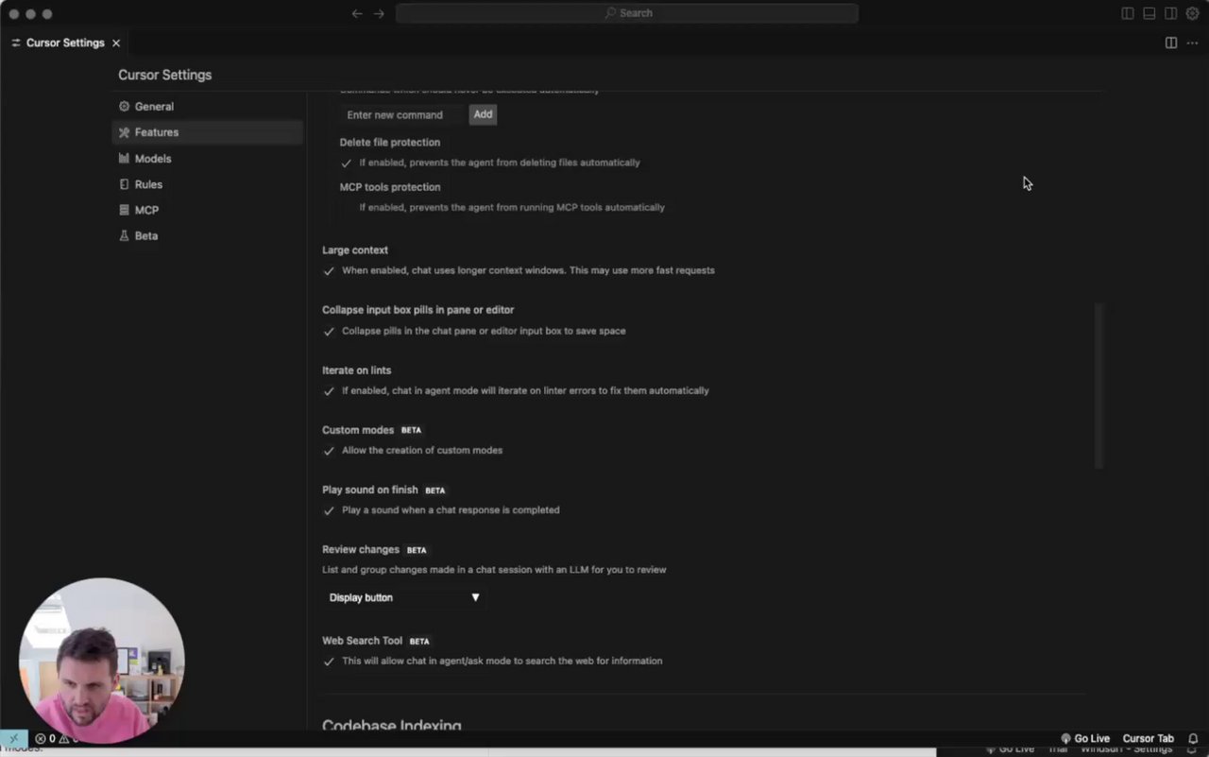Toggle Play sound on finish checkbox

[x=329, y=510]
